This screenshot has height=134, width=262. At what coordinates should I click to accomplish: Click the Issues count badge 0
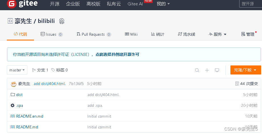[60, 34]
